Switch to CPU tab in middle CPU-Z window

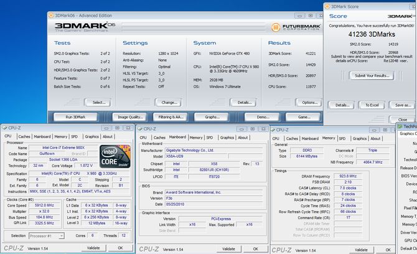click(143, 138)
